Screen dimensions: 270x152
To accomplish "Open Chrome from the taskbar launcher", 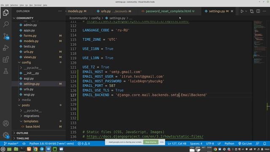I will point(35,149).
